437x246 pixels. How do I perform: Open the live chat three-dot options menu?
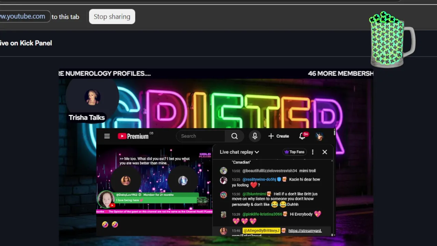click(x=312, y=152)
